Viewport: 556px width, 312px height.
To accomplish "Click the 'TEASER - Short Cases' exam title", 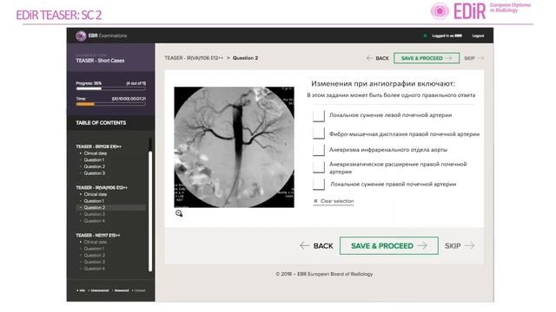I will point(100,61).
